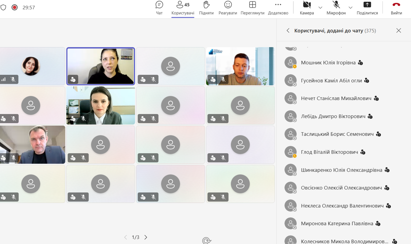The height and width of the screenshot is (244, 411).
Task: Select the Користувачі participants tab
Action: pos(183,8)
